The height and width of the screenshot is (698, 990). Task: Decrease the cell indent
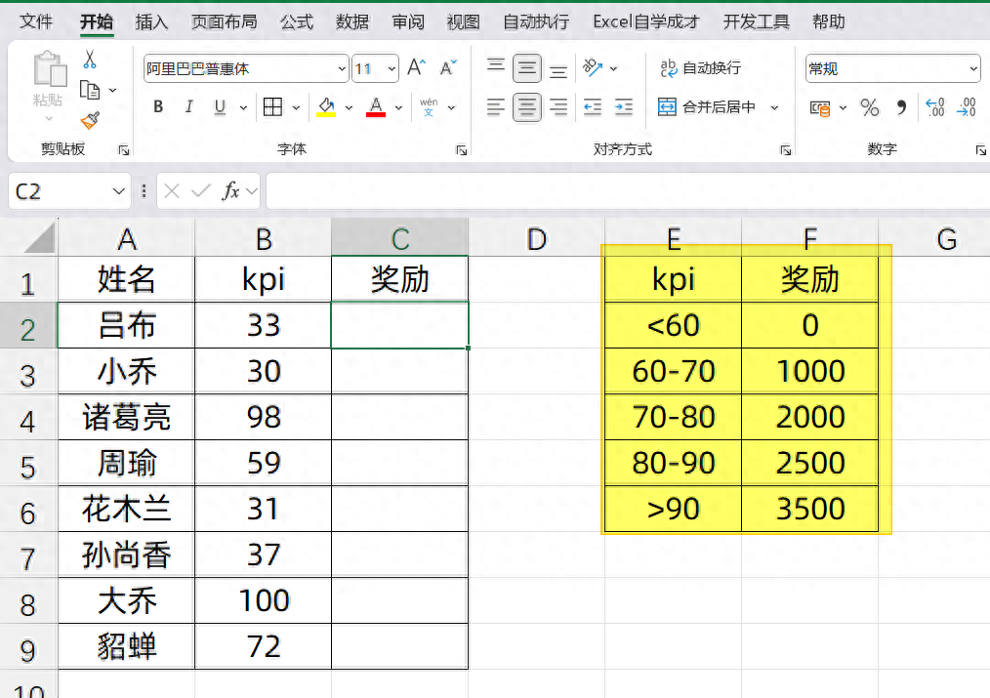[593, 107]
